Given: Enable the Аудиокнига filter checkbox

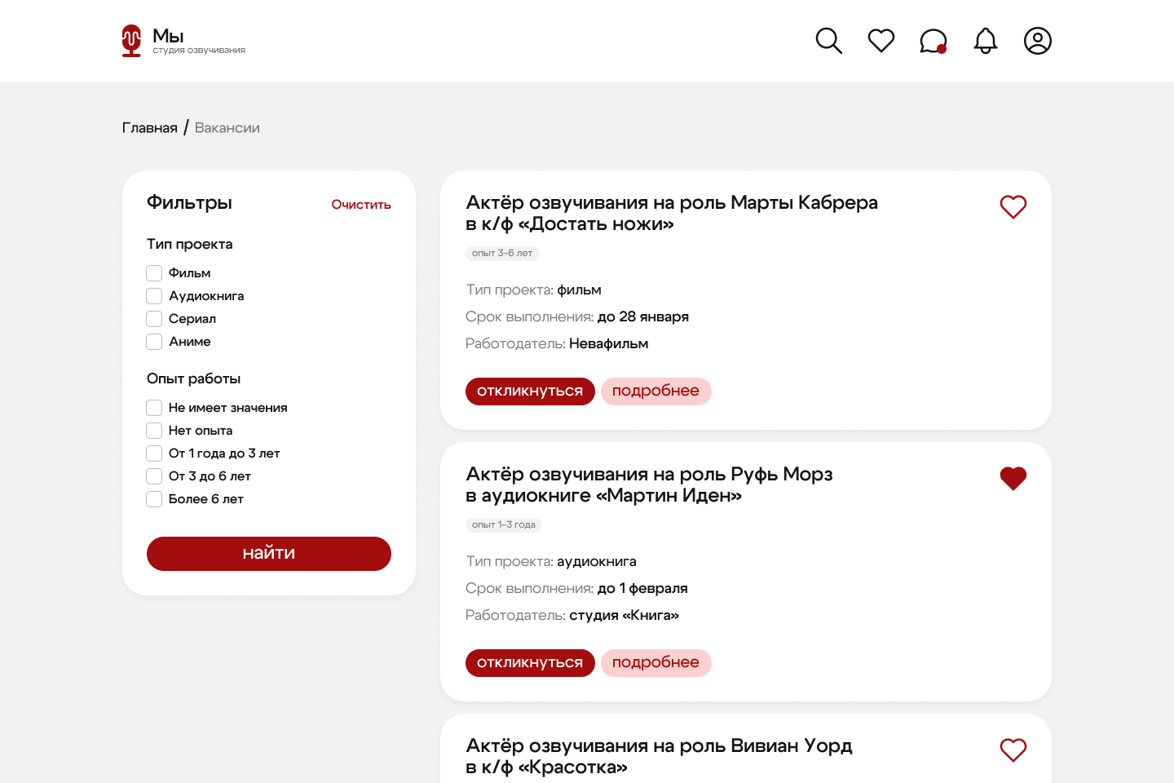Looking at the screenshot, I should click(154, 296).
